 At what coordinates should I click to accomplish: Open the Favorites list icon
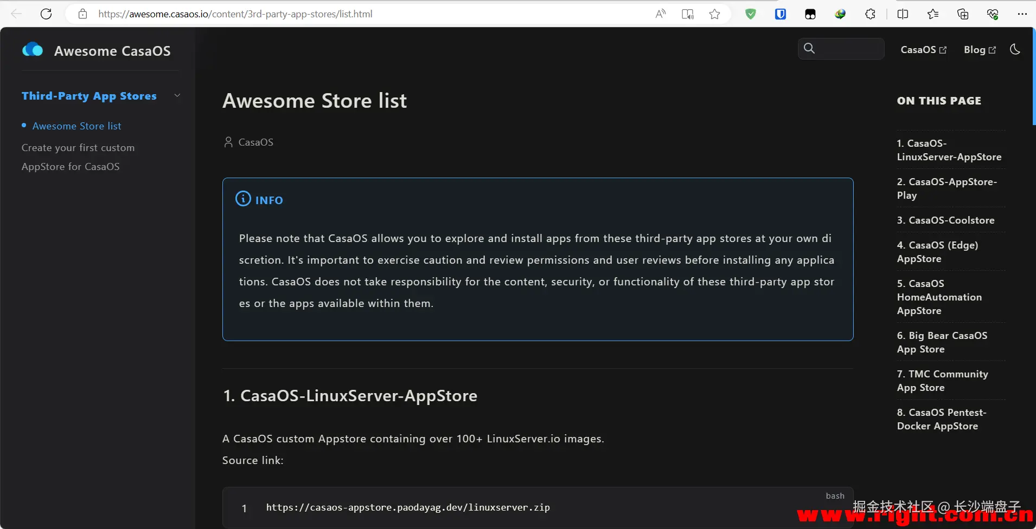(933, 14)
